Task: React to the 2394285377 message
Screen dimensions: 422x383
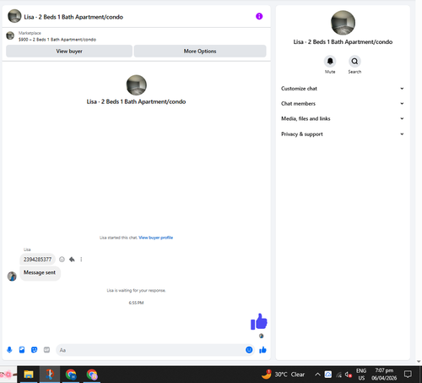Action: [x=62, y=260]
